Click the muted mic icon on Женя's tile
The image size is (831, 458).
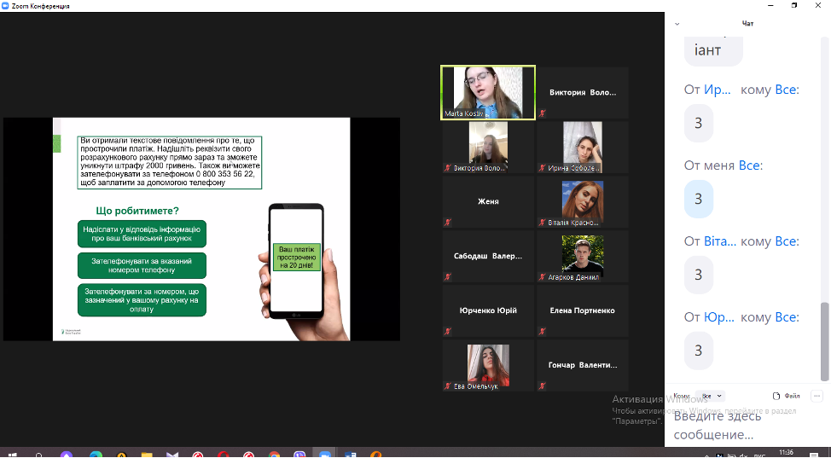coord(448,223)
